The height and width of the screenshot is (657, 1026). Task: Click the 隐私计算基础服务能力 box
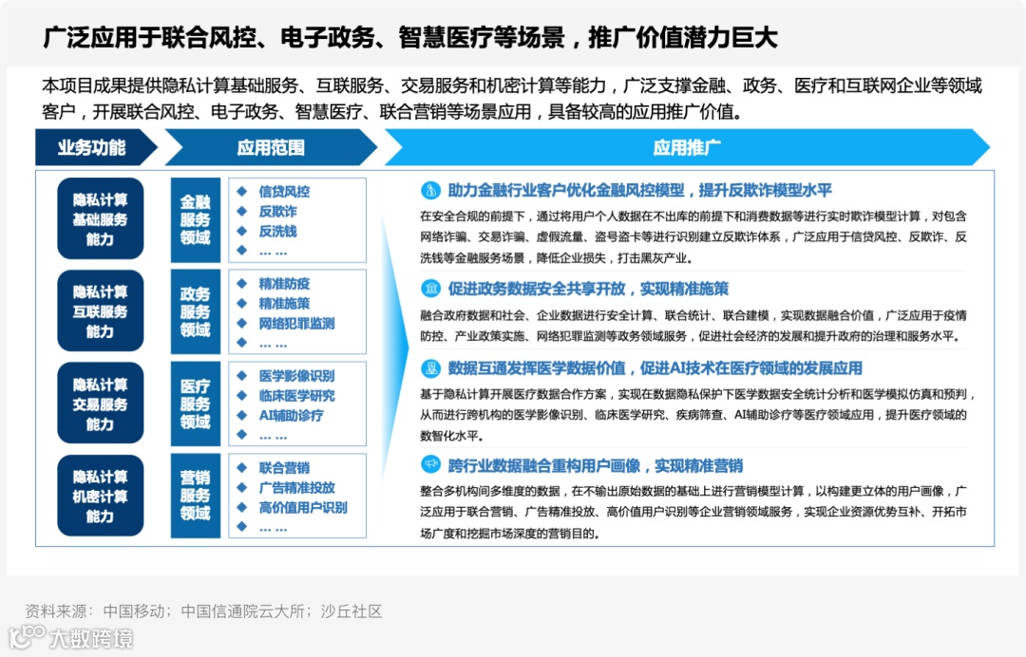(100, 219)
